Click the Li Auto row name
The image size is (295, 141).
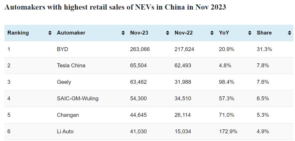(x=65, y=131)
